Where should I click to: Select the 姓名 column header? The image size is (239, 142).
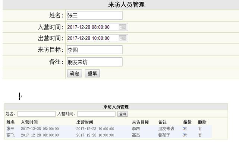[x=10, y=122]
